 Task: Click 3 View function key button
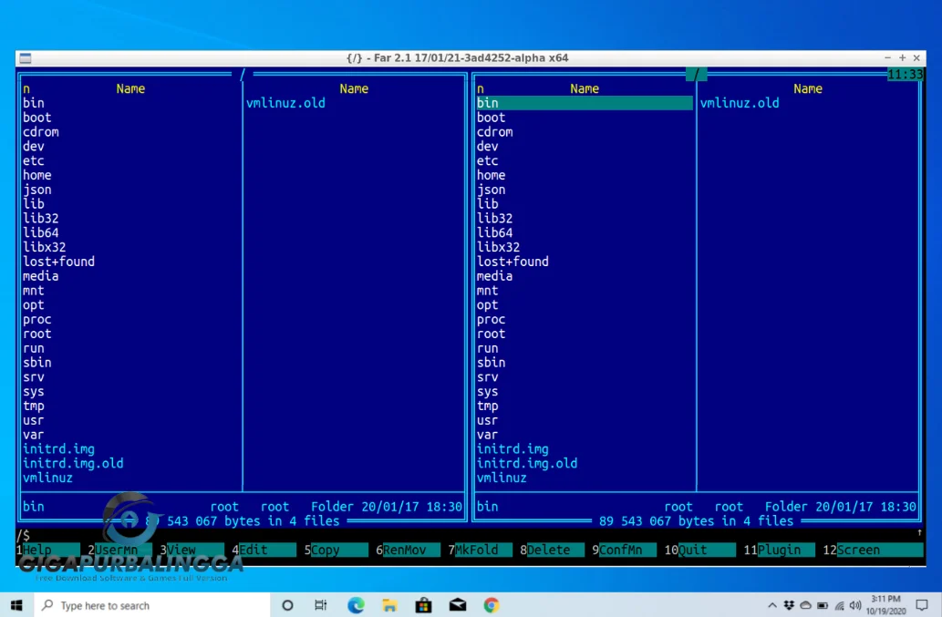coord(192,550)
